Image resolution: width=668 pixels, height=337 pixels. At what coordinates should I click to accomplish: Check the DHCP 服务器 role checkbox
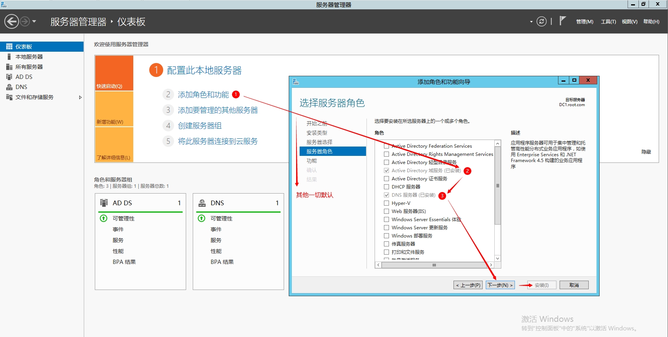tap(386, 187)
